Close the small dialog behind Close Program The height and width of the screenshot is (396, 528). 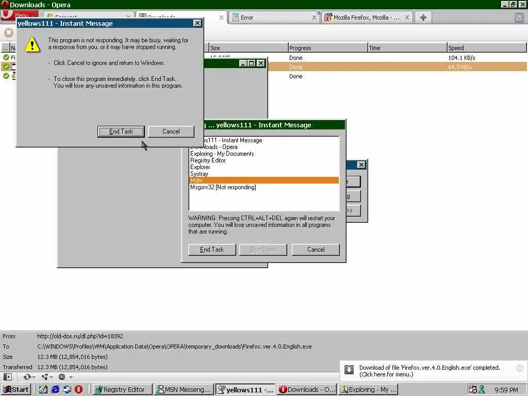click(361, 164)
